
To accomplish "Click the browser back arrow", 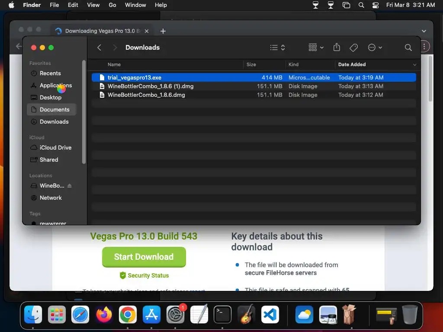I will point(19,46).
